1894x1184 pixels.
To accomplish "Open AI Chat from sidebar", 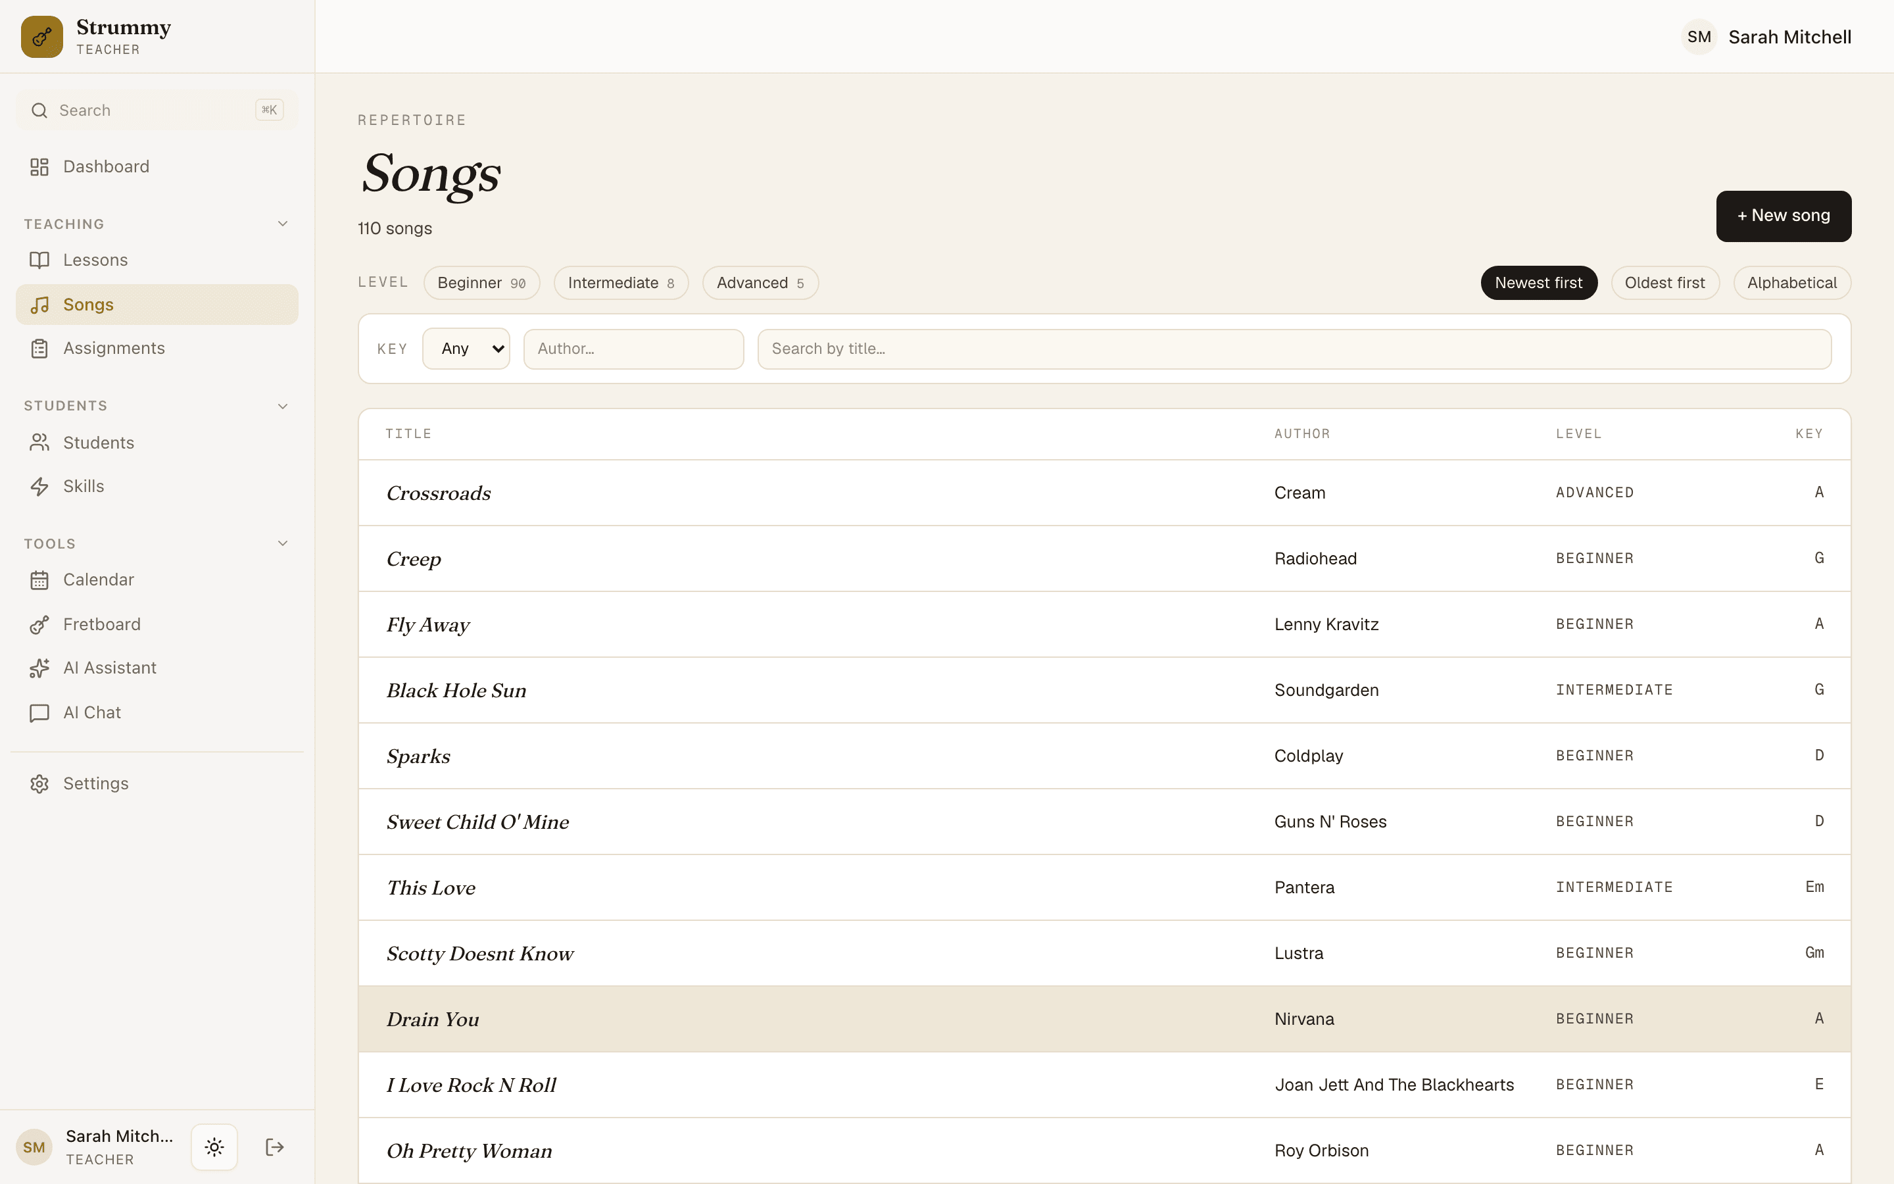I will (x=157, y=712).
